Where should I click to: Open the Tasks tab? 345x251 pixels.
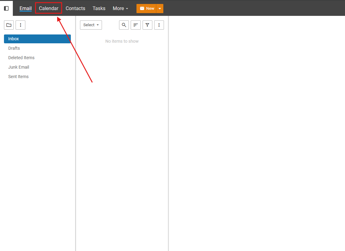click(99, 8)
